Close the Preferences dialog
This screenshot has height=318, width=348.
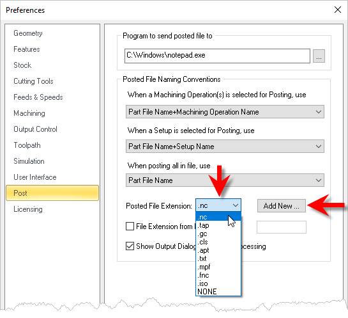[338, 10]
